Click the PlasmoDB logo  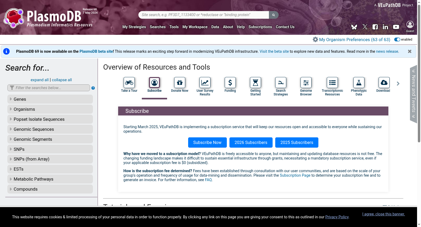coord(48,18)
